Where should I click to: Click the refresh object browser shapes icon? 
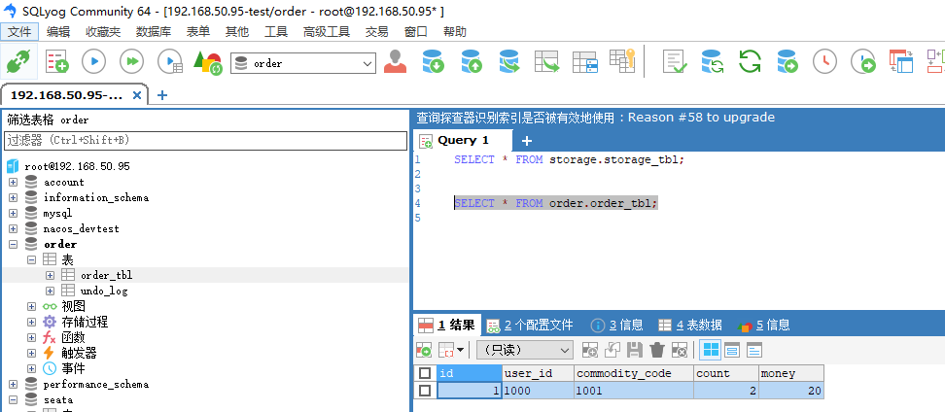(x=207, y=62)
